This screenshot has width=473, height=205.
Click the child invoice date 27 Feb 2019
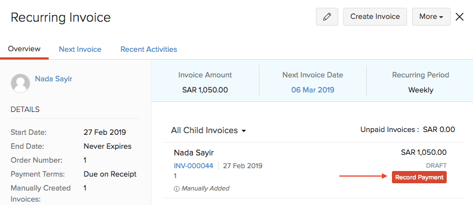243,165
